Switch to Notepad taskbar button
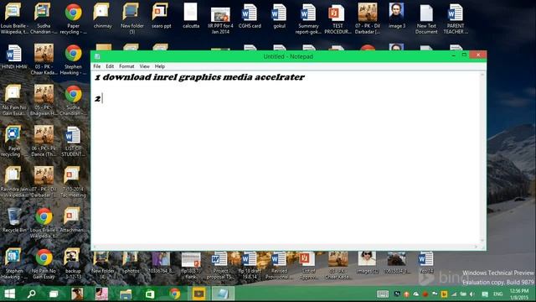Viewport: 536px width, 302px height. pos(223,294)
